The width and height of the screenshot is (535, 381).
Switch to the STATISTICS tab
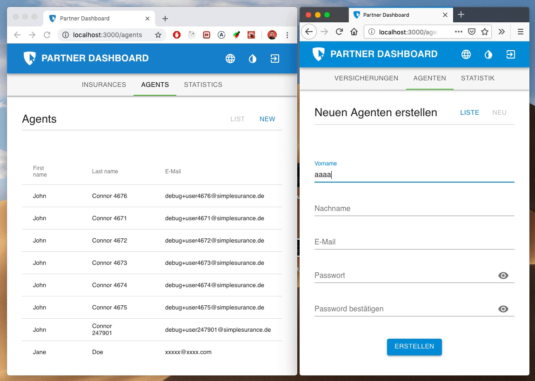[x=203, y=85]
